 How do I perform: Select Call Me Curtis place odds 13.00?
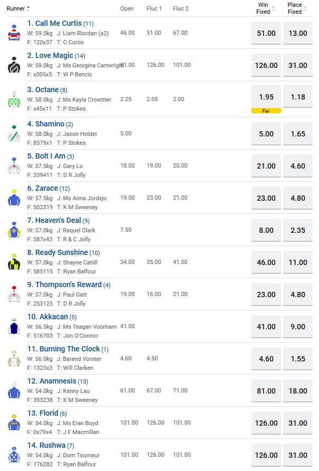[297, 33]
